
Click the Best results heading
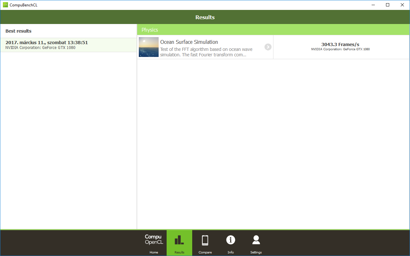[19, 31]
